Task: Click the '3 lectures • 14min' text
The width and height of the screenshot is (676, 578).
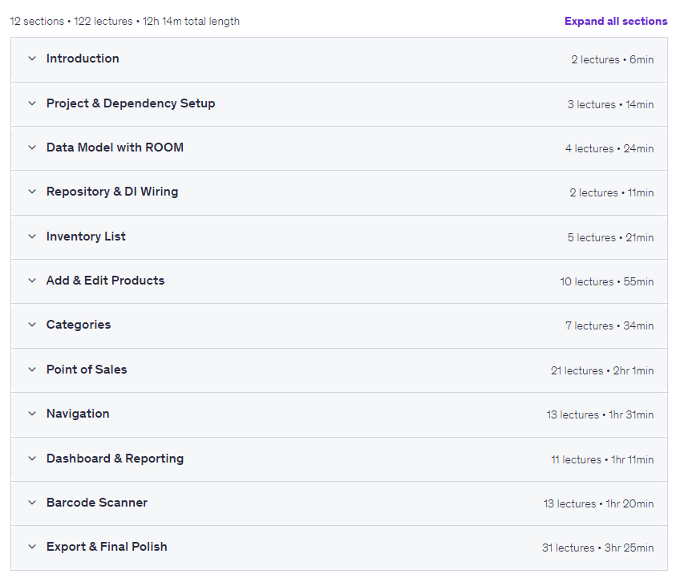Action: click(x=610, y=104)
